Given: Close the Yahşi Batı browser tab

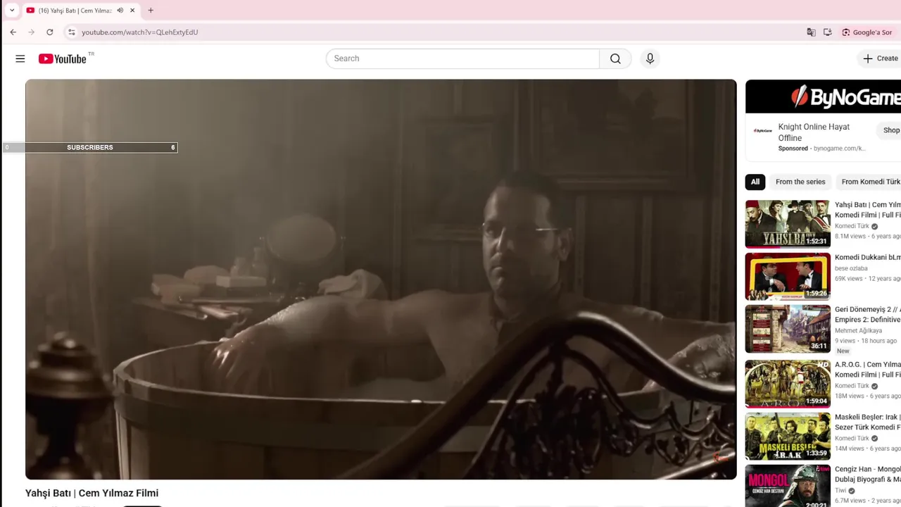Looking at the screenshot, I should point(132,11).
